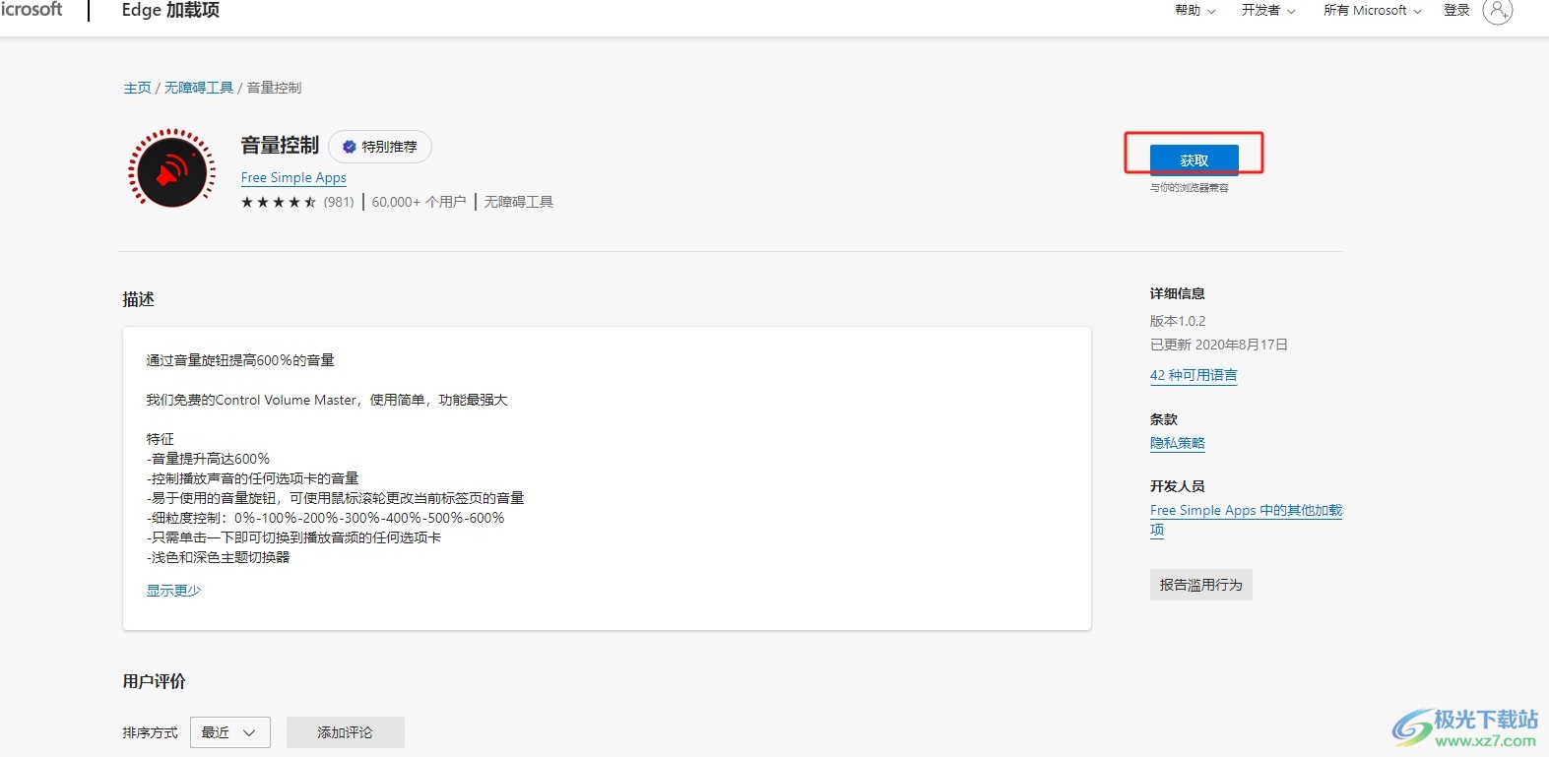Open the 42 种可用语言 link
1549x757 pixels.
[x=1194, y=375]
